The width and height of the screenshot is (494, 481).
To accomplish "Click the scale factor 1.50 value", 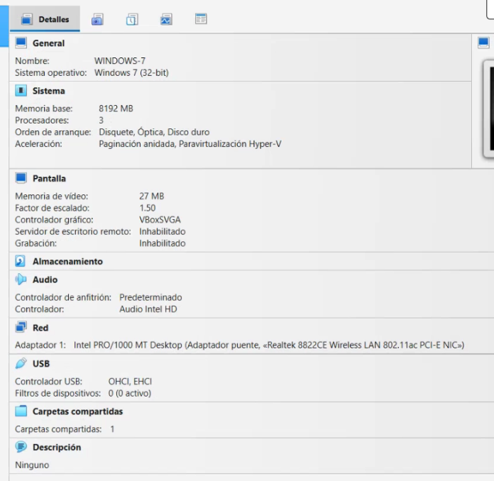I will pyautogui.click(x=148, y=208).
